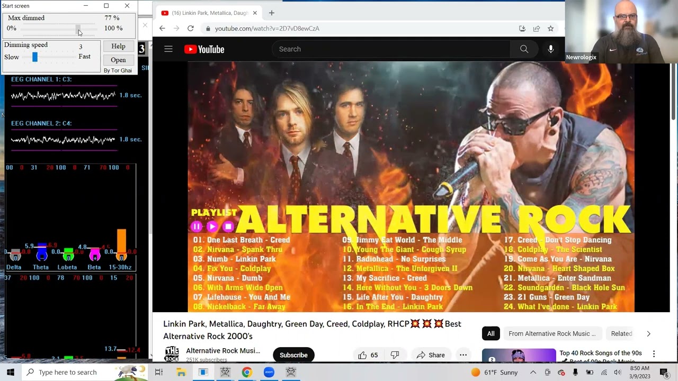
Task: Click the Delta band label
Action: click(x=14, y=267)
